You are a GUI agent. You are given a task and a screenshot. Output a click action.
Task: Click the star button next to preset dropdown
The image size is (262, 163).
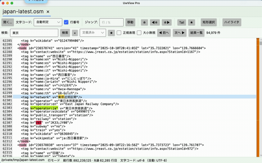111,33
